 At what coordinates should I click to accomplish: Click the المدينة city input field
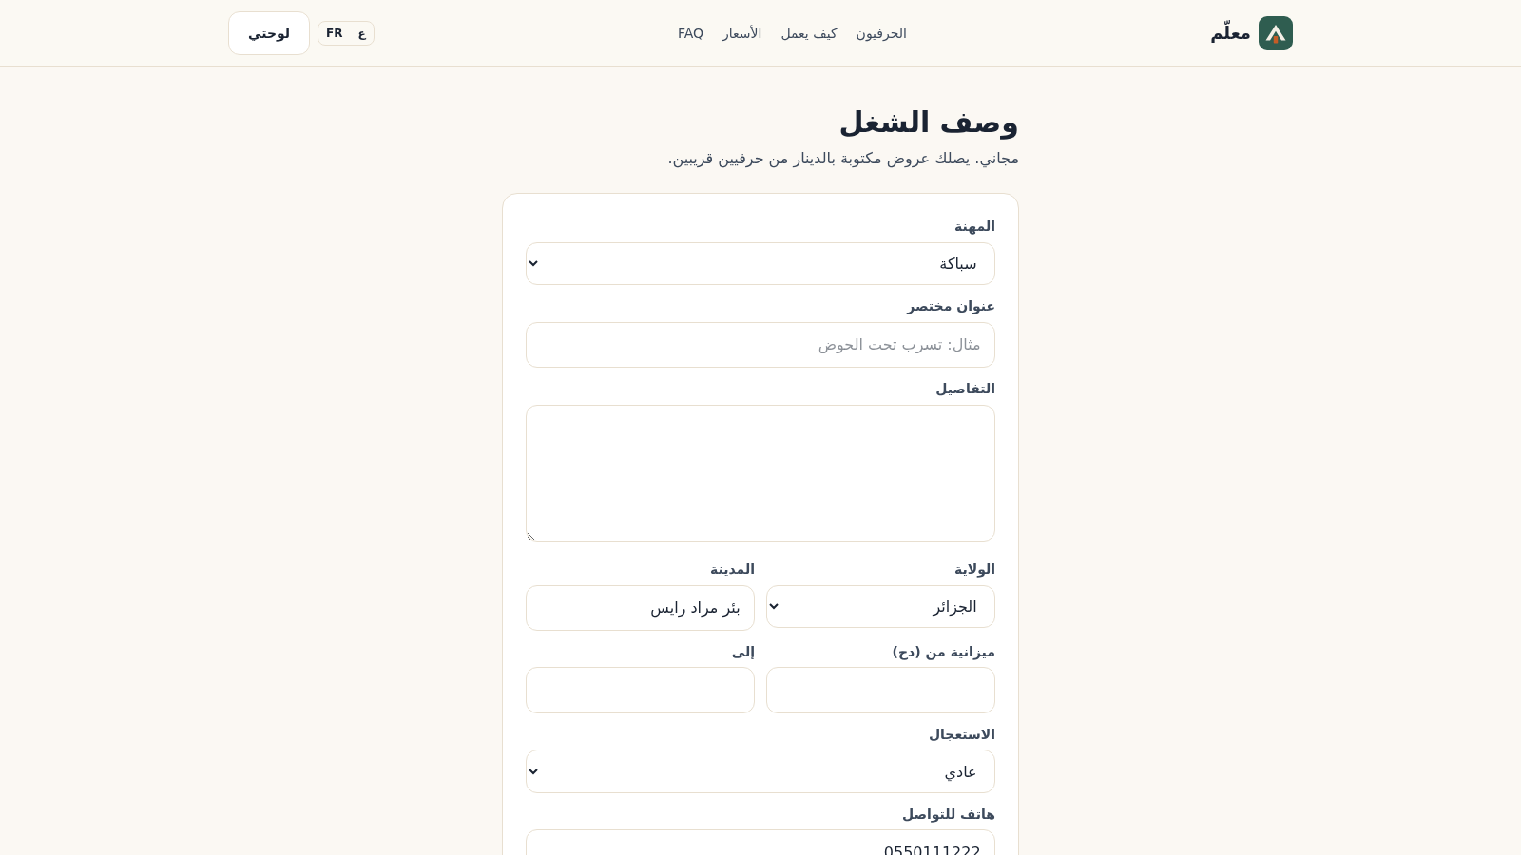coord(640,608)
